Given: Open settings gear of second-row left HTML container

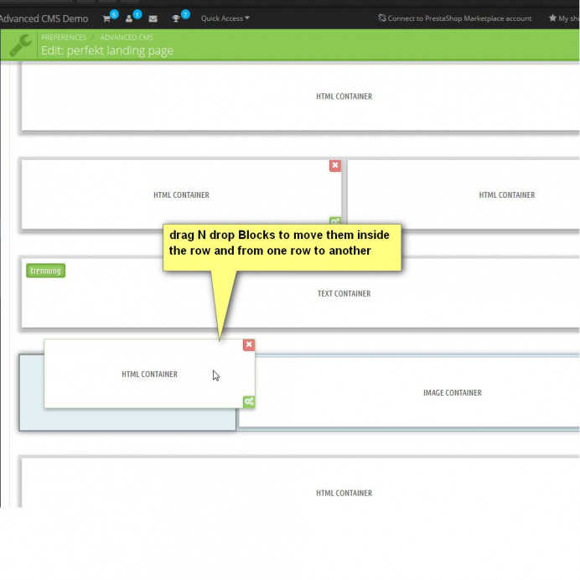Looking at the screenshot, I should tap(335, 220).
